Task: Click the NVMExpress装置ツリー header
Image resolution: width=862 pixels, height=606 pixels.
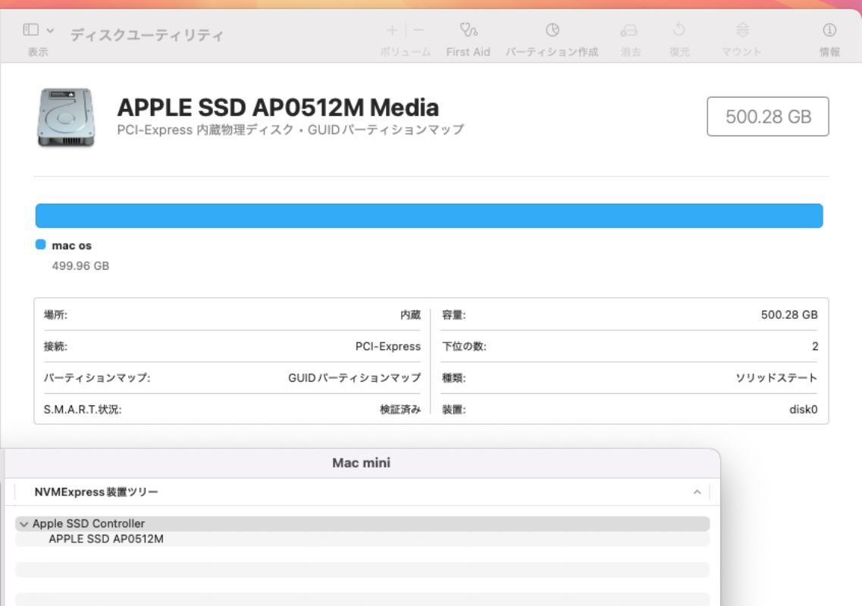Action: (x=96, y=492)
